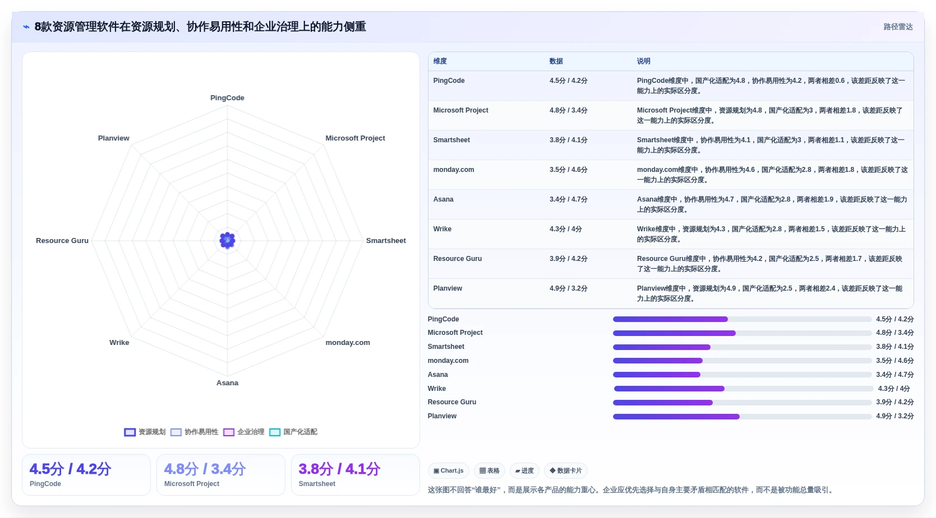This screenshot has height=518, width=936.
Task: Click the Wrike radar axis label
Action: (119, 343)
